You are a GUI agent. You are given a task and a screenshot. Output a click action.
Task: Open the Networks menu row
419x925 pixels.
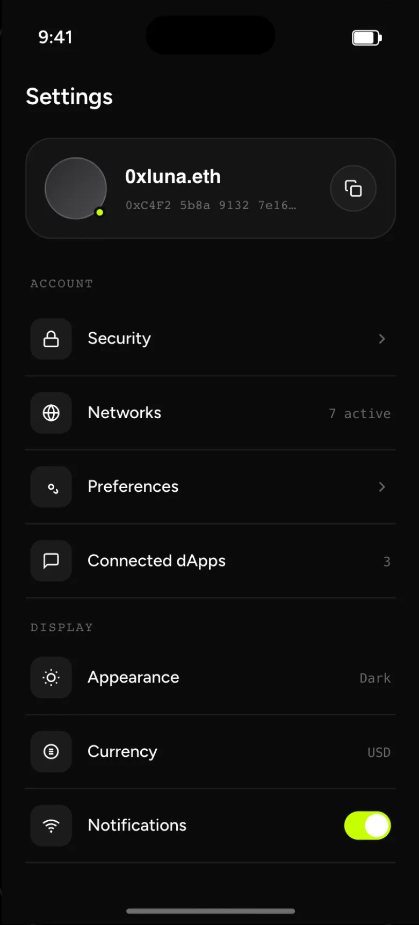tap(211, 413)
